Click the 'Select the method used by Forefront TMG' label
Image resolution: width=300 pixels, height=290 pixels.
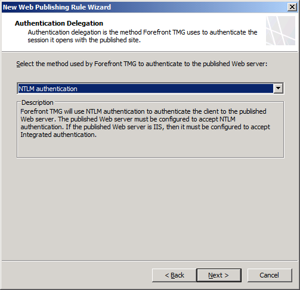click(142, 64)
